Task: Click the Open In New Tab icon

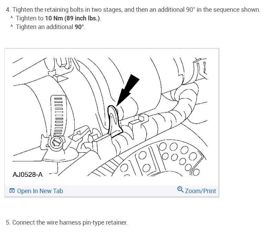Action: [x=12, y=191]
